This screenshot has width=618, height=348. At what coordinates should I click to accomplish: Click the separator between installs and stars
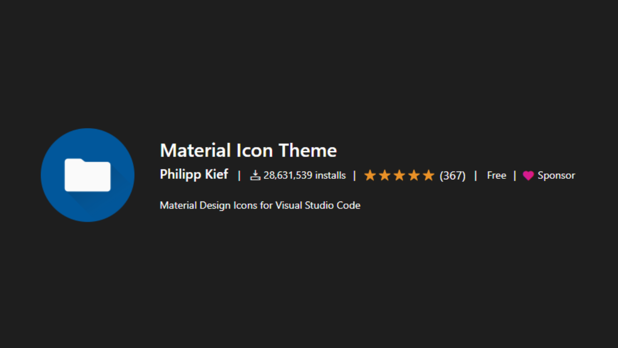[354, 175]
